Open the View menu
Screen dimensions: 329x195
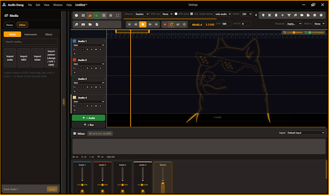pos(46,5)
